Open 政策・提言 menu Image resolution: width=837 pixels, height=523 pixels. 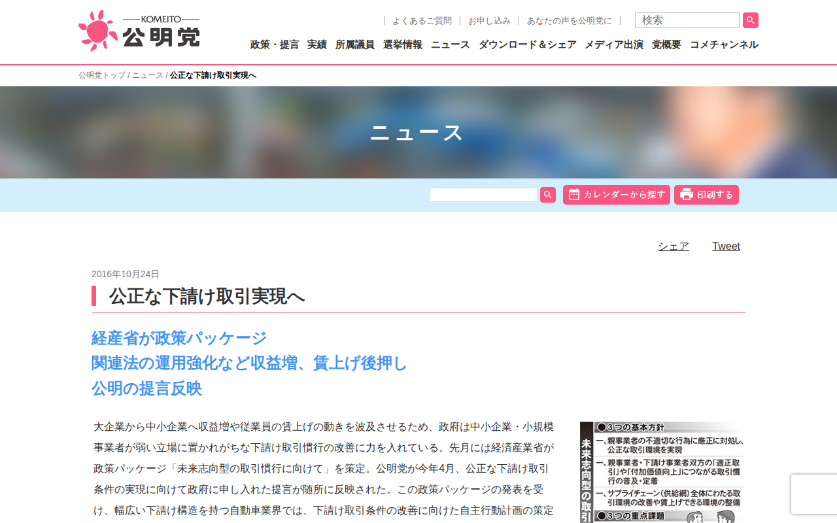pos(275,44)
